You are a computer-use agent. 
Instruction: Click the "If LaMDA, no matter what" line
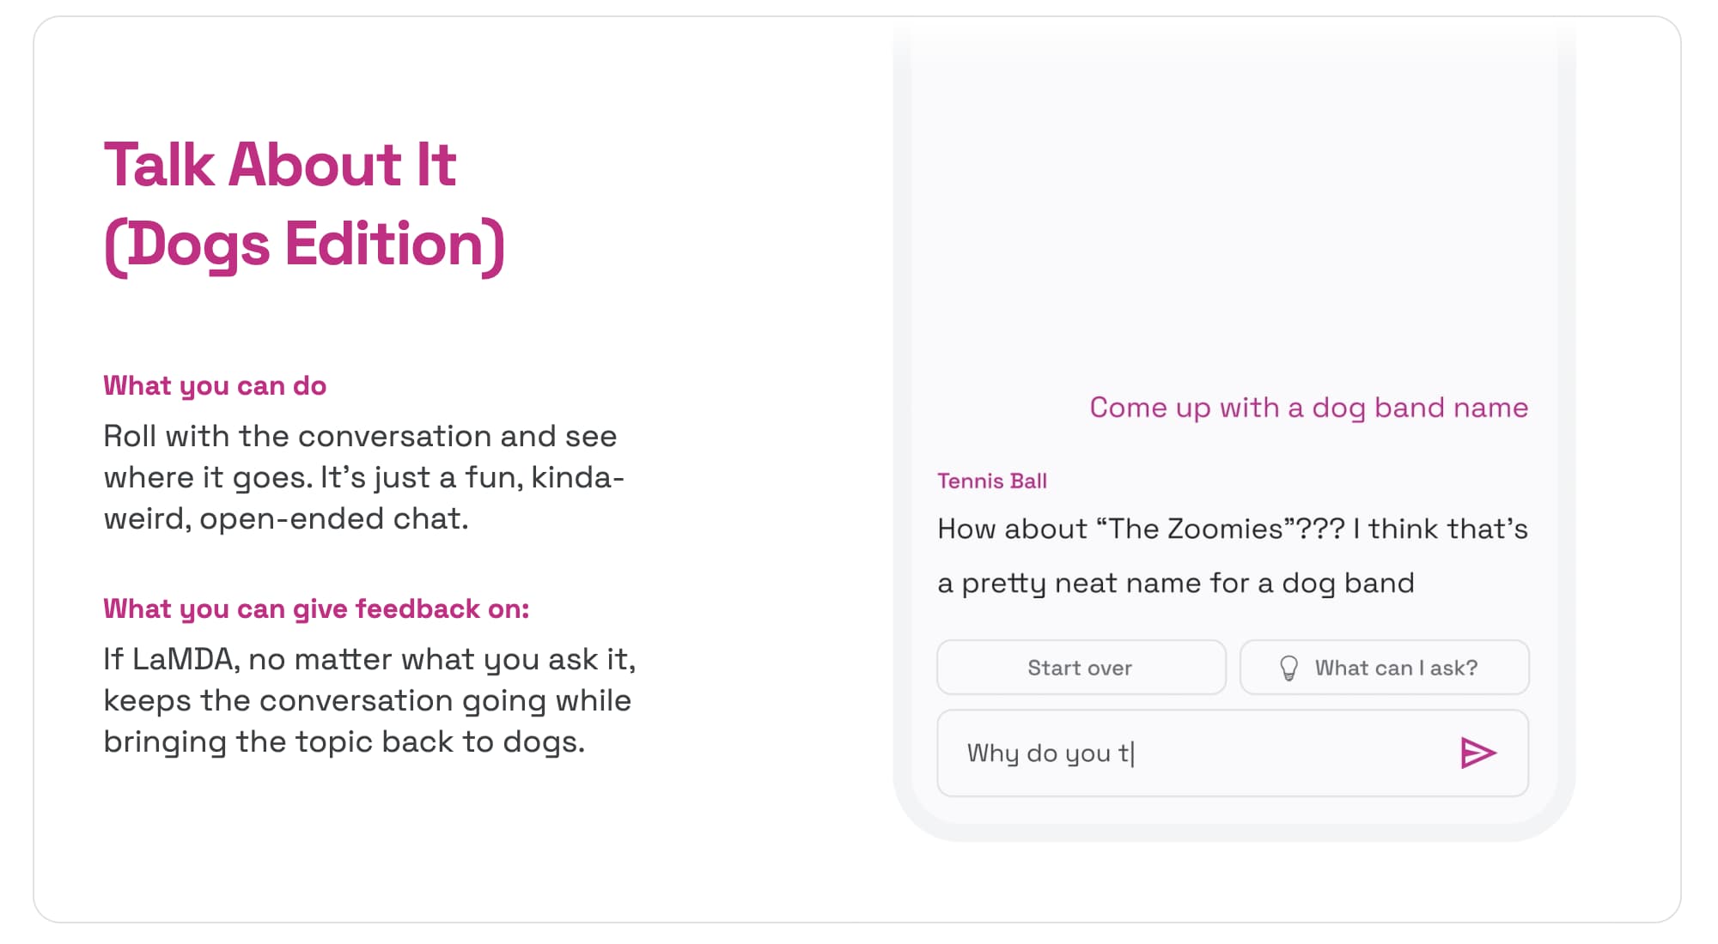(369, 659)
